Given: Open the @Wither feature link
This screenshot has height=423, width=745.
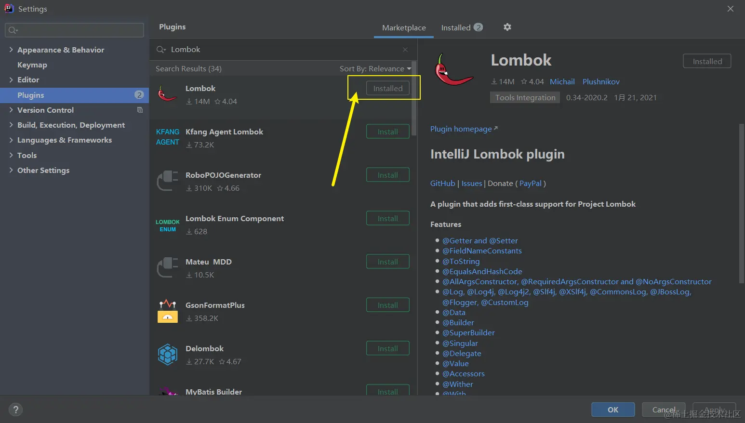Looking at the screenshot, I should point(458,384).
